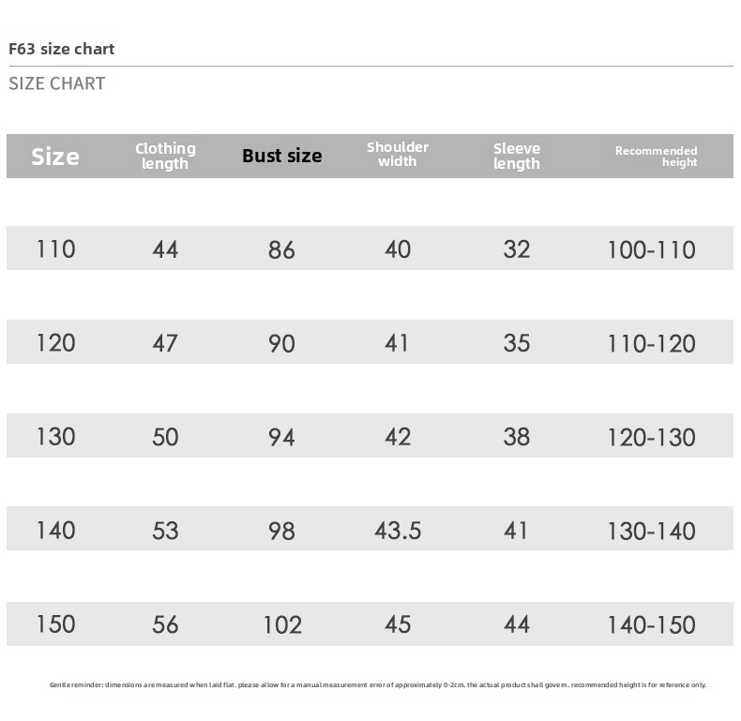This screenshot has height=721, width=741.
Task: Select the bust size value 102
Action: pos(281,624)
